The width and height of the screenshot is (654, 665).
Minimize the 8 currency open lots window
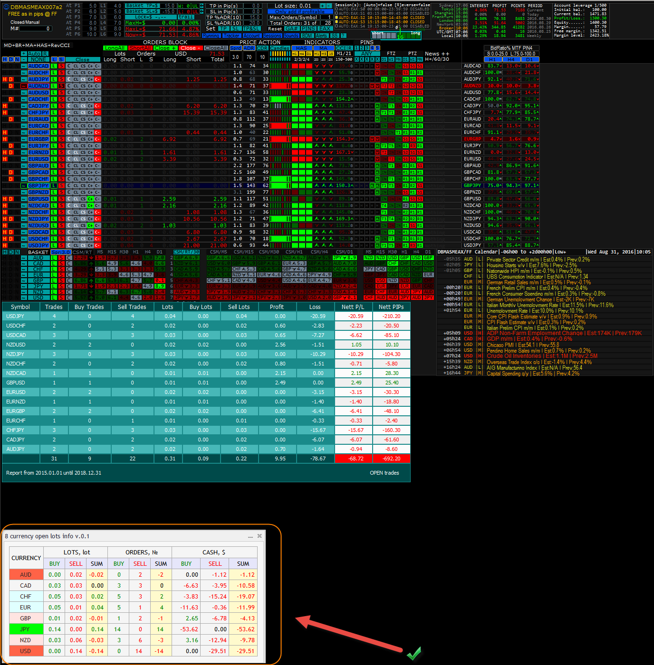(250, 536)
